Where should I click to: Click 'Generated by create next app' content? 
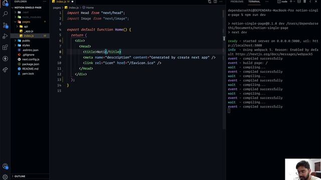180,57
